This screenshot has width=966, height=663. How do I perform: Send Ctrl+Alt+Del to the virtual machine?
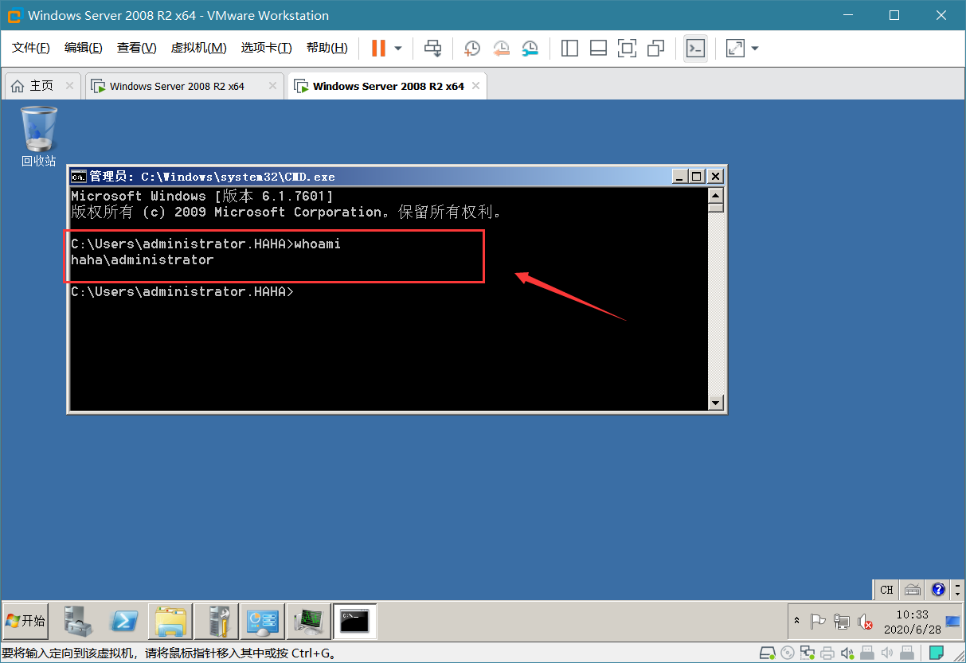(x=432, y=49)
